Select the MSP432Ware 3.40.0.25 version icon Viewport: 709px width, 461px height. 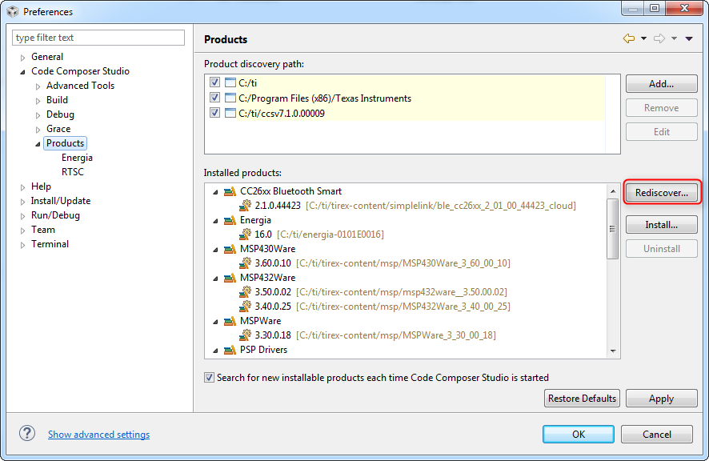pyautogui.click(x=245, y=307)
